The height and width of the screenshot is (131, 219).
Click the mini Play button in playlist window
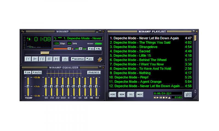click(x=158, y=98)
